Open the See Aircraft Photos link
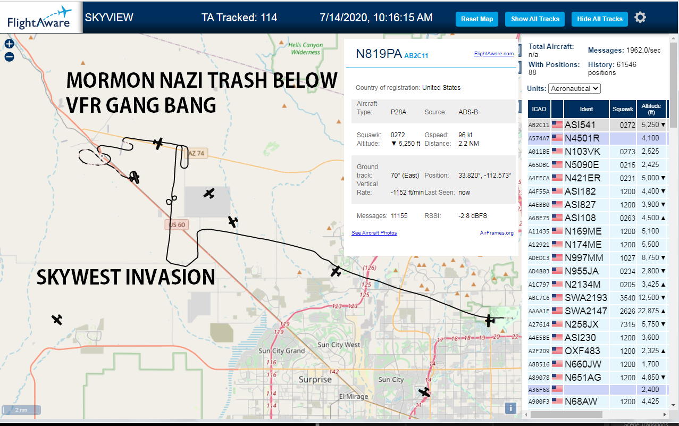 [374, 233]
